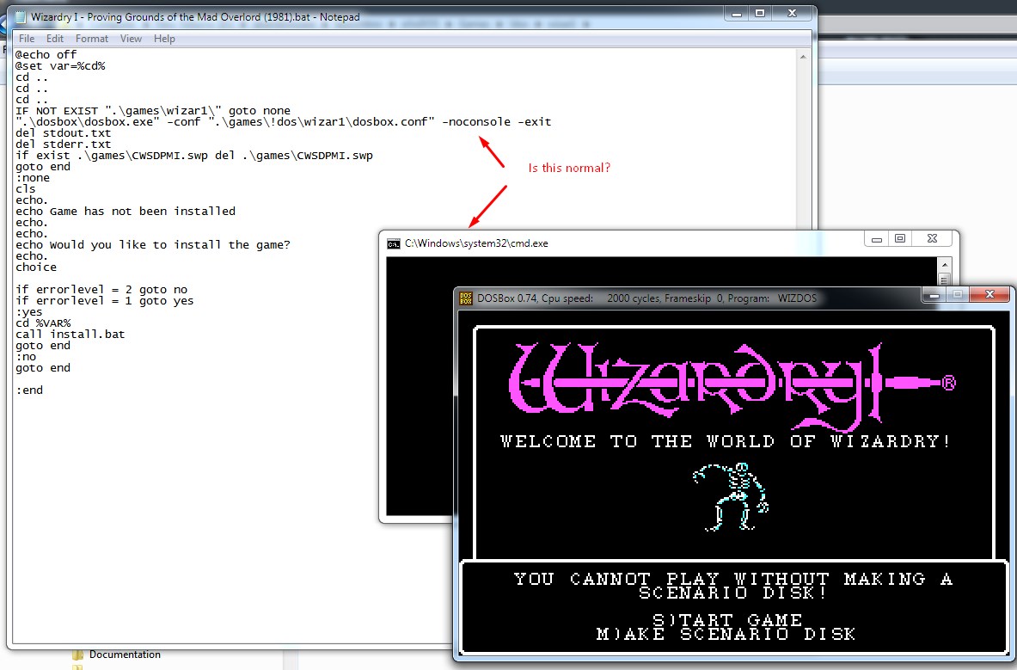Screen dimensions: 1017x670
Task: Click the cmd.exe window icon
Action: pyautogui.click(x=393, y=244)
